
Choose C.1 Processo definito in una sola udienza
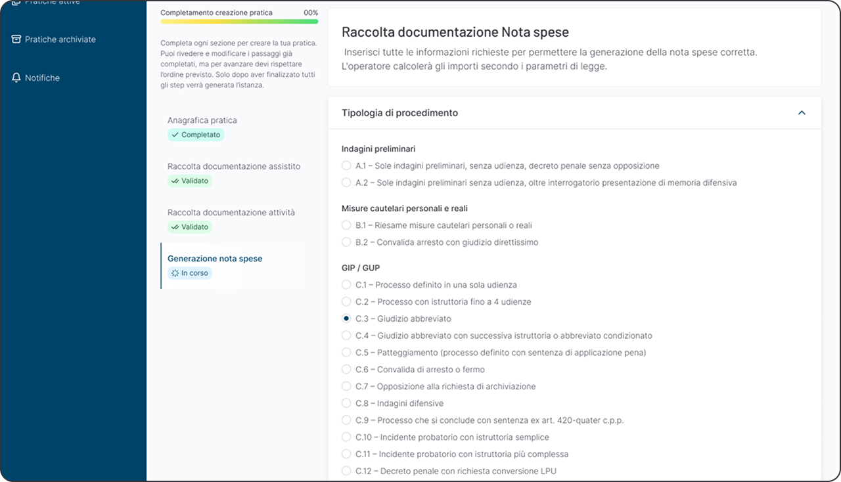coord(346,285)
